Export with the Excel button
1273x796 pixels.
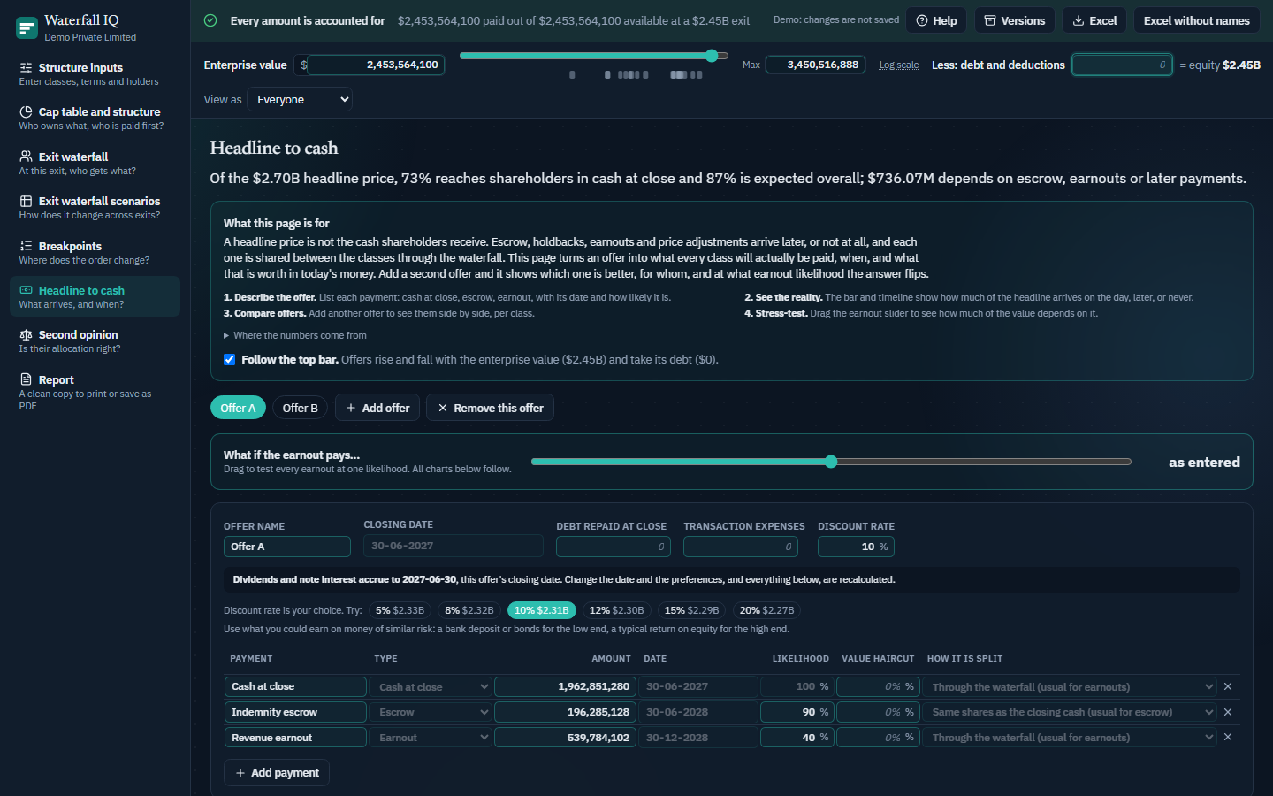[1094, 20]
